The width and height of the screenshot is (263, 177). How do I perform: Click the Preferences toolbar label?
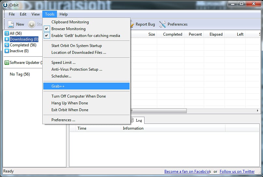pos(177,24)
